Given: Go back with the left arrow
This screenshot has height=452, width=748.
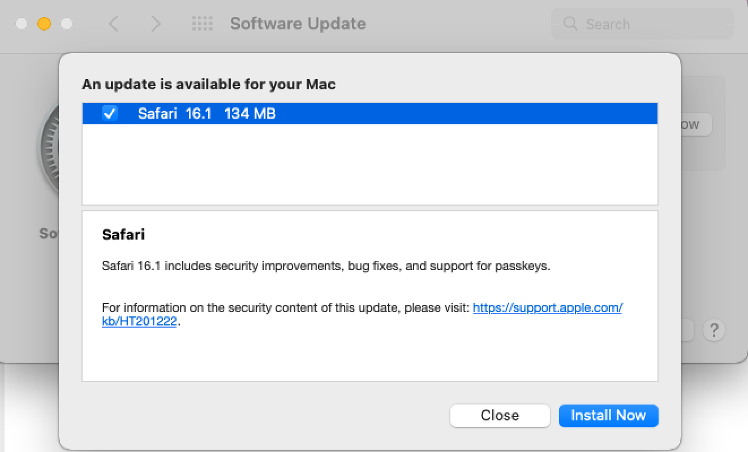Looking at the screenshot, I should (114, 24).
